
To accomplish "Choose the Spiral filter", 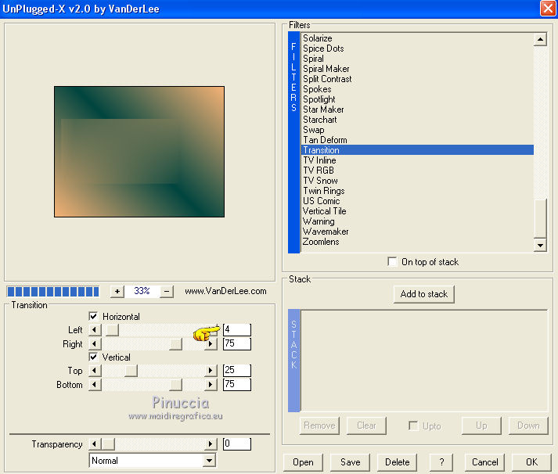I will point(313,59).
